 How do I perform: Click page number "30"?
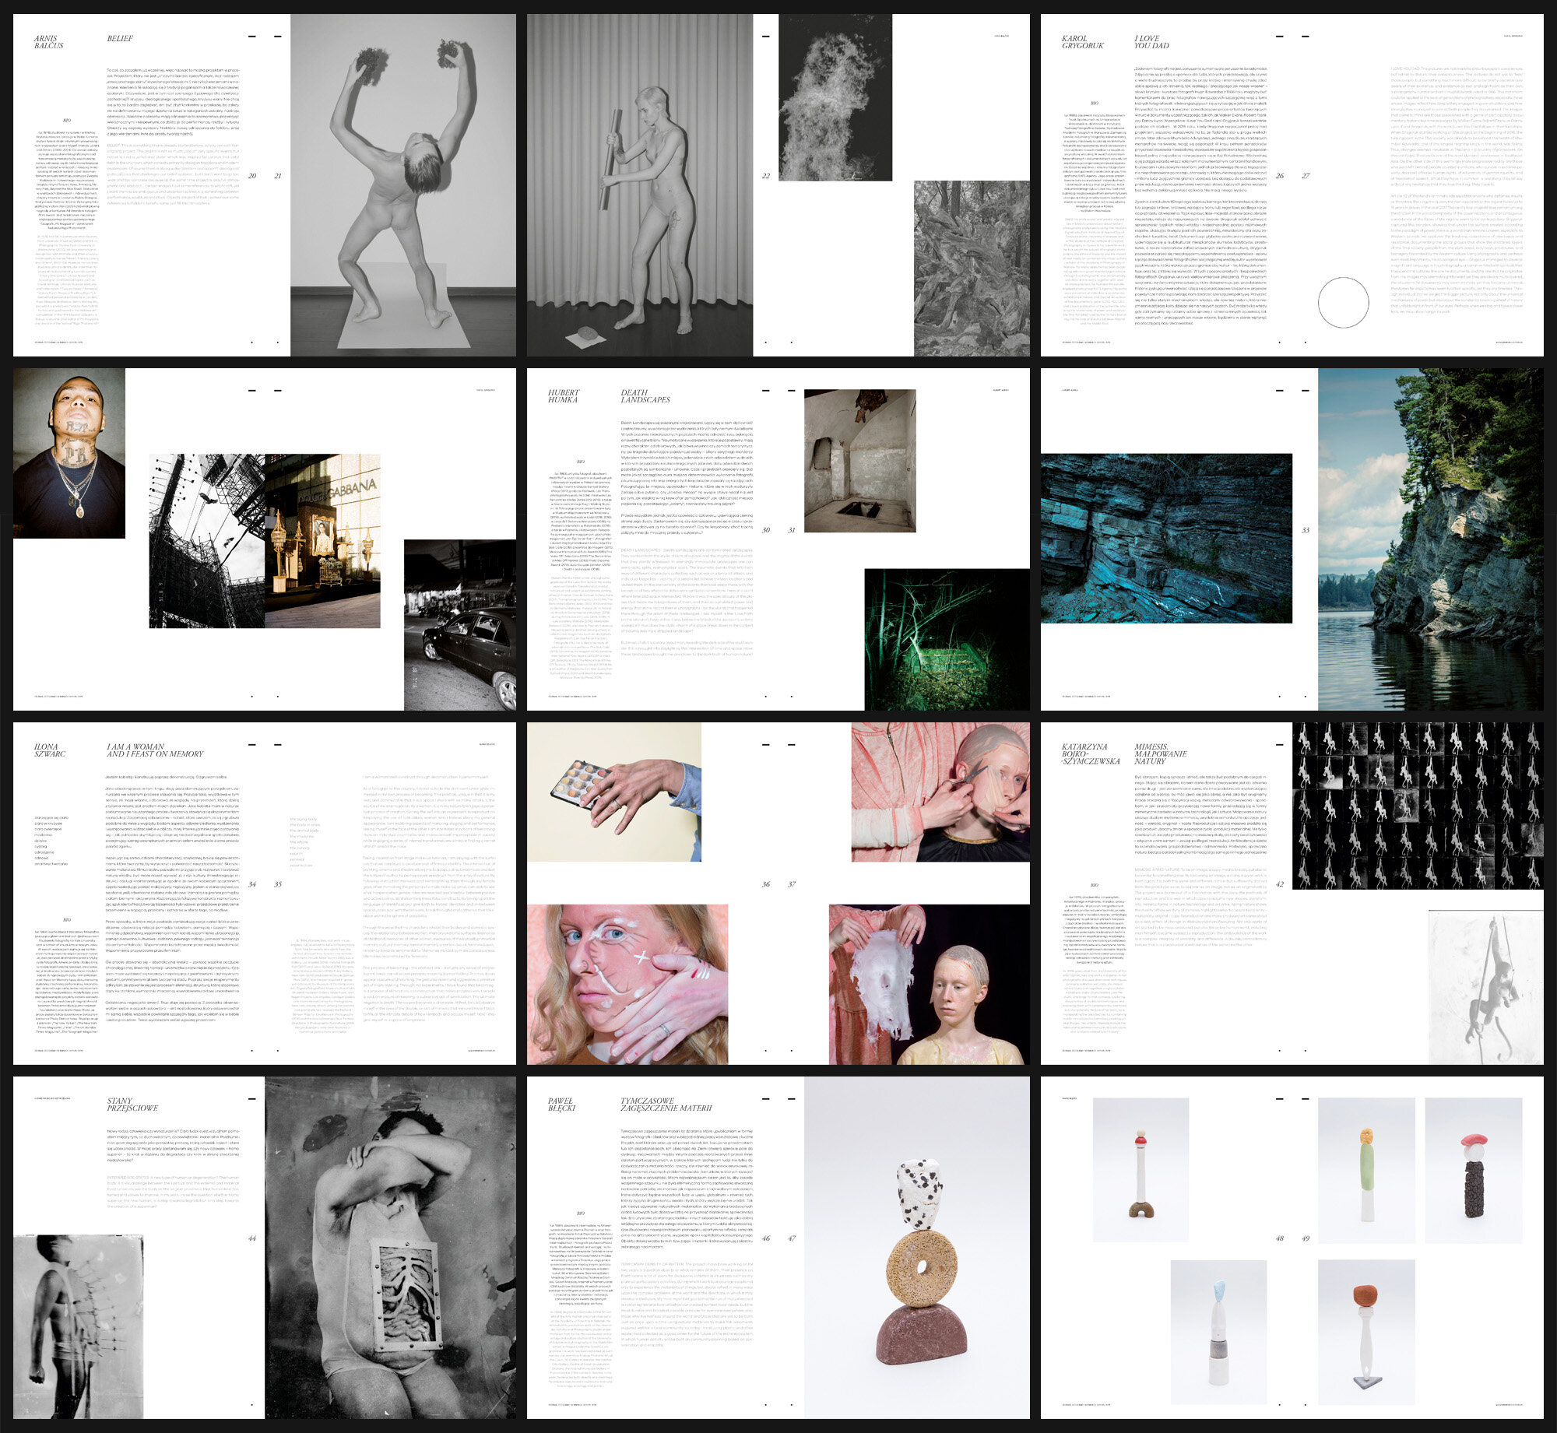pos(766,530)
